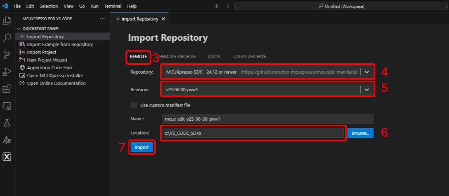This screenshot has height=196, width=449.
Task: Open Source Control view icon
Action: click(x=7, y=54)
